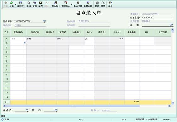
Task: Open the dropdown arrow next to 商品导入
Action: click(72, 5)
